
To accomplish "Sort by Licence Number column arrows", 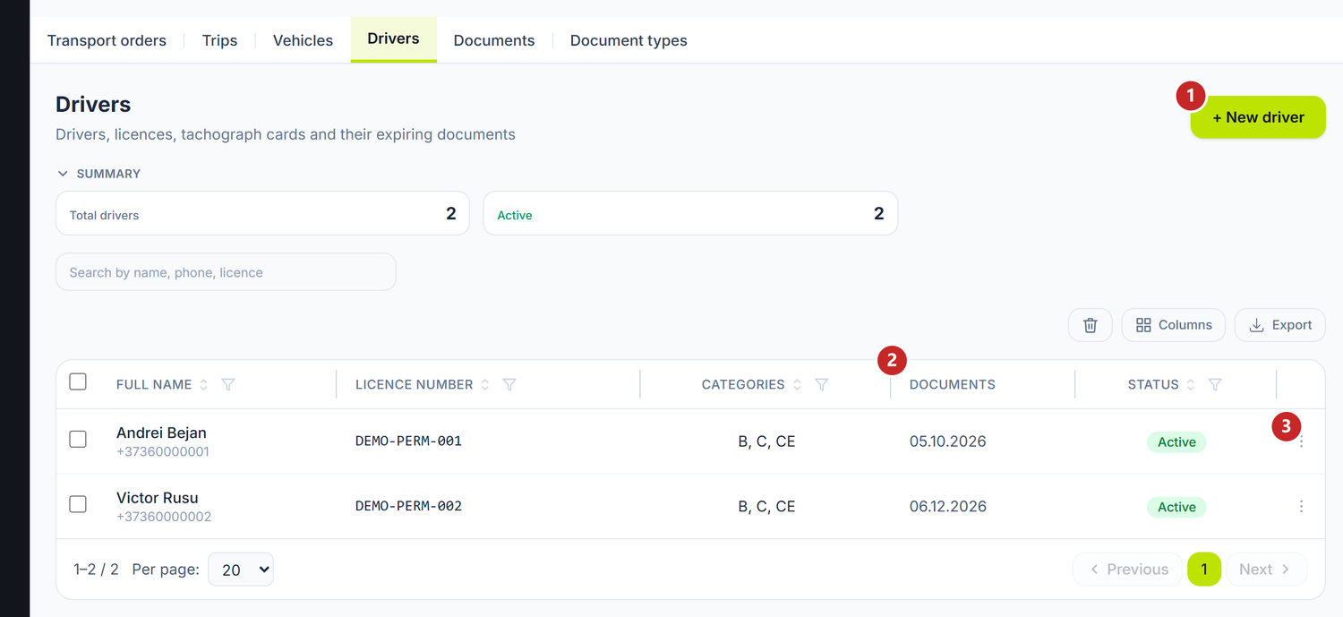I will pyautogui.click(x=484, y=384).
